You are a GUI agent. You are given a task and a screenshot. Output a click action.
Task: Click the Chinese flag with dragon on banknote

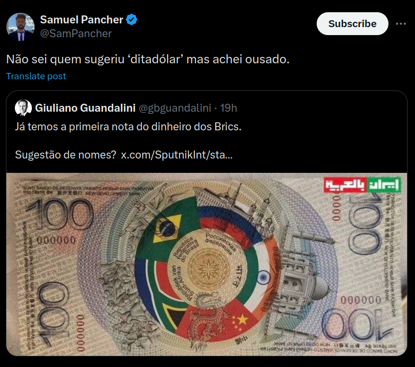click(x=216, y=321)
